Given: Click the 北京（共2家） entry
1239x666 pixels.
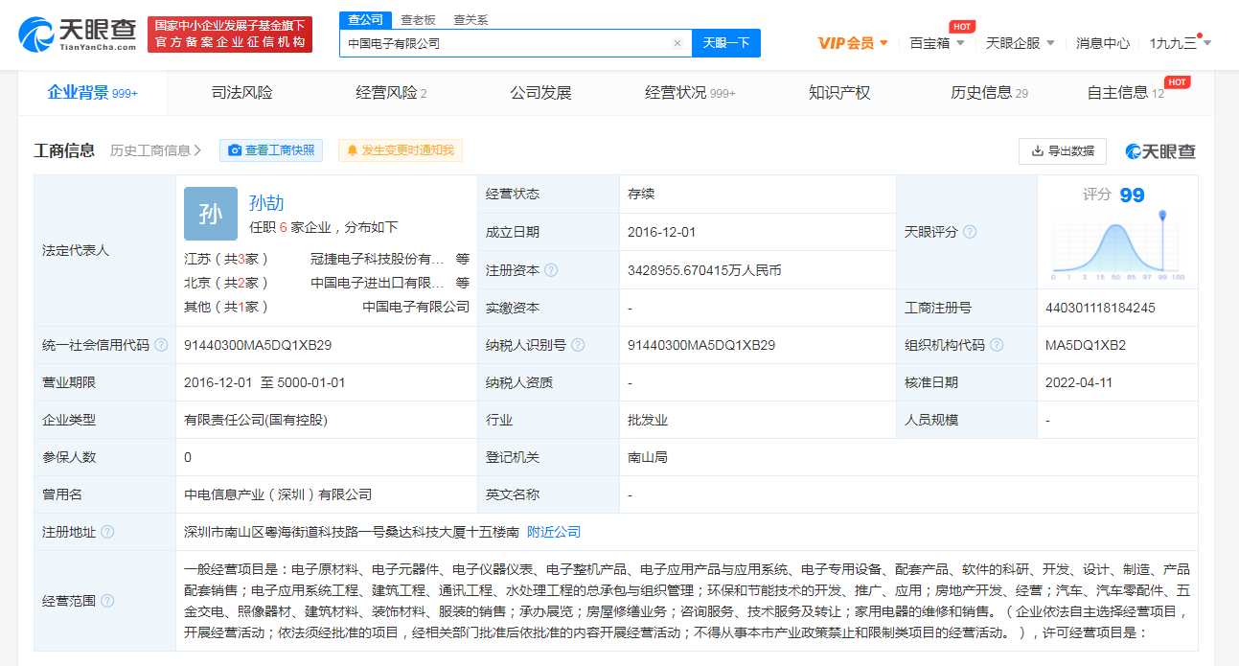Looking at the screenshot, I should (226, 283).
